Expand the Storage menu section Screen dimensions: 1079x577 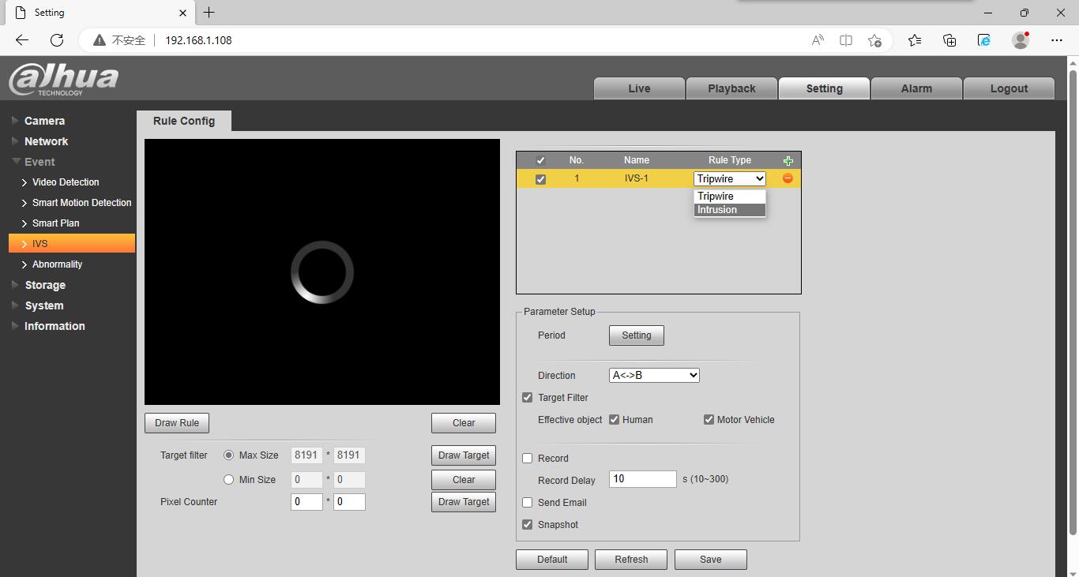tap(45, 285)
